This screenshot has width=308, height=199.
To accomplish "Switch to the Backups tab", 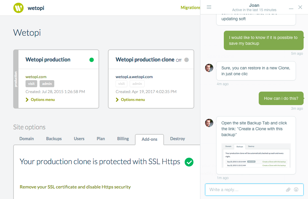I will tap(54, 139).
